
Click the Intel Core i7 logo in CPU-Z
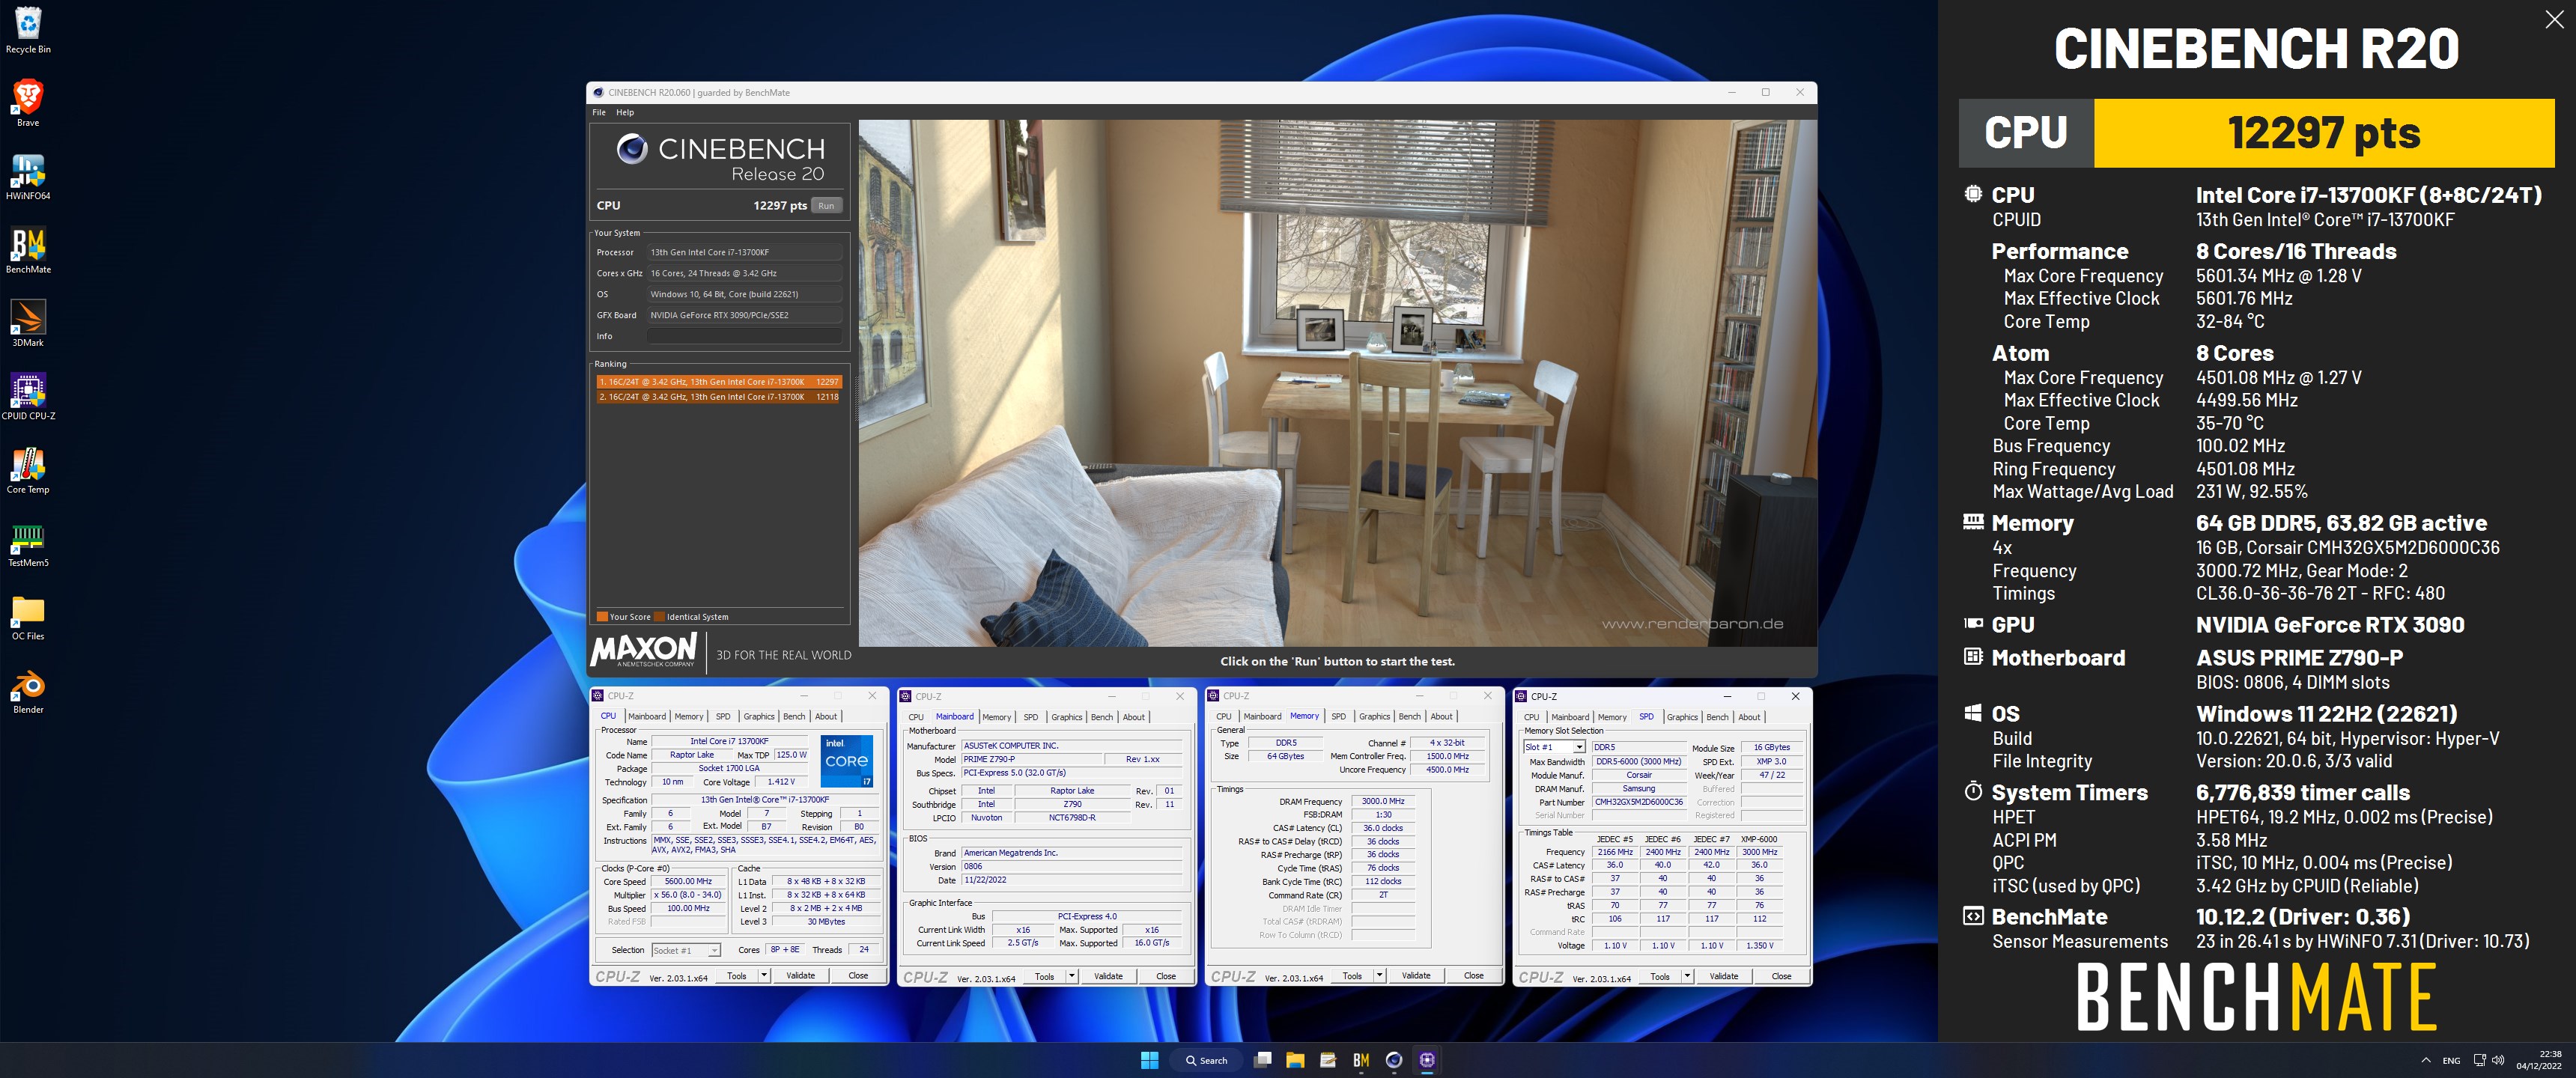click(847, 761)
